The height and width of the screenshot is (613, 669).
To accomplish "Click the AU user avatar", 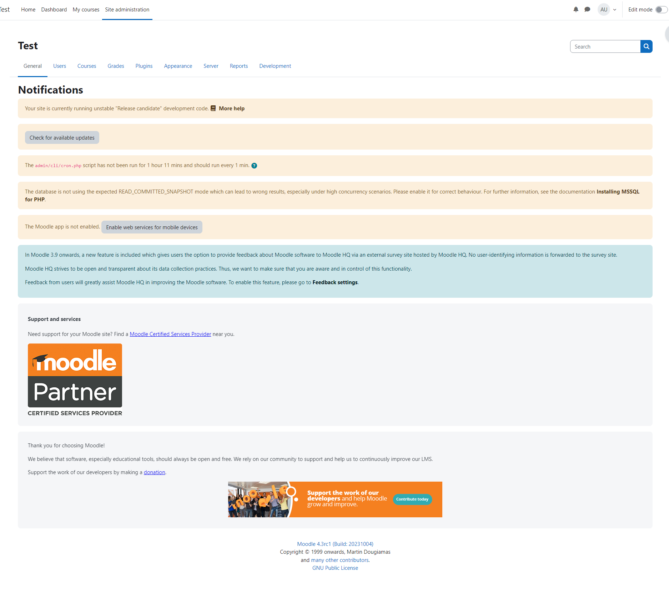I will (604, 10).
